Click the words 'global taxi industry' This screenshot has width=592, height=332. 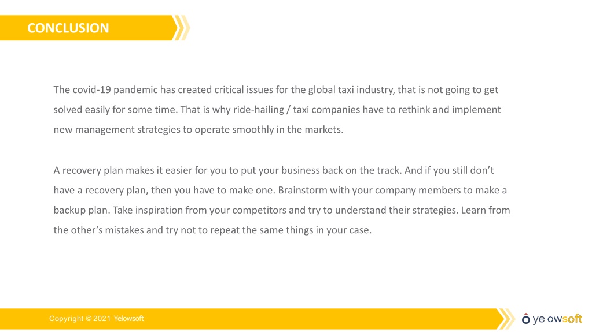[x=351, y=89]
